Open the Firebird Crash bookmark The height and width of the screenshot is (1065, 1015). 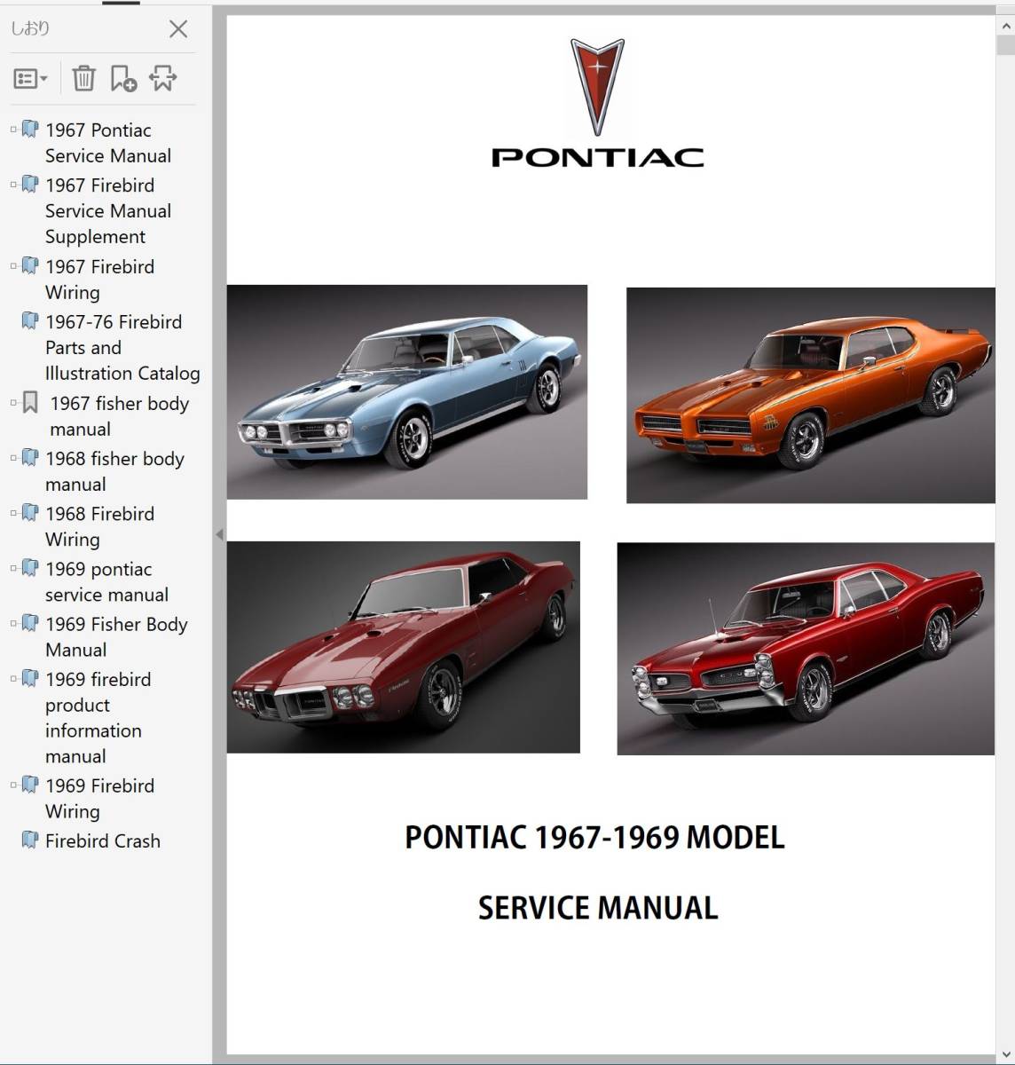coord(103,840)
